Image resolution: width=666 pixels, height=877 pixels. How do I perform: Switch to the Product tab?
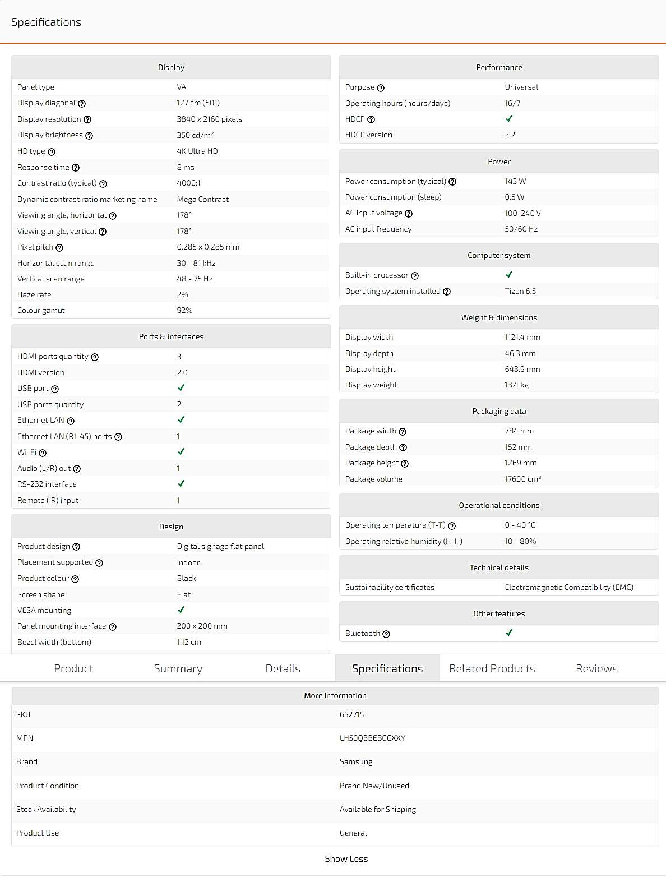(73, 668)
